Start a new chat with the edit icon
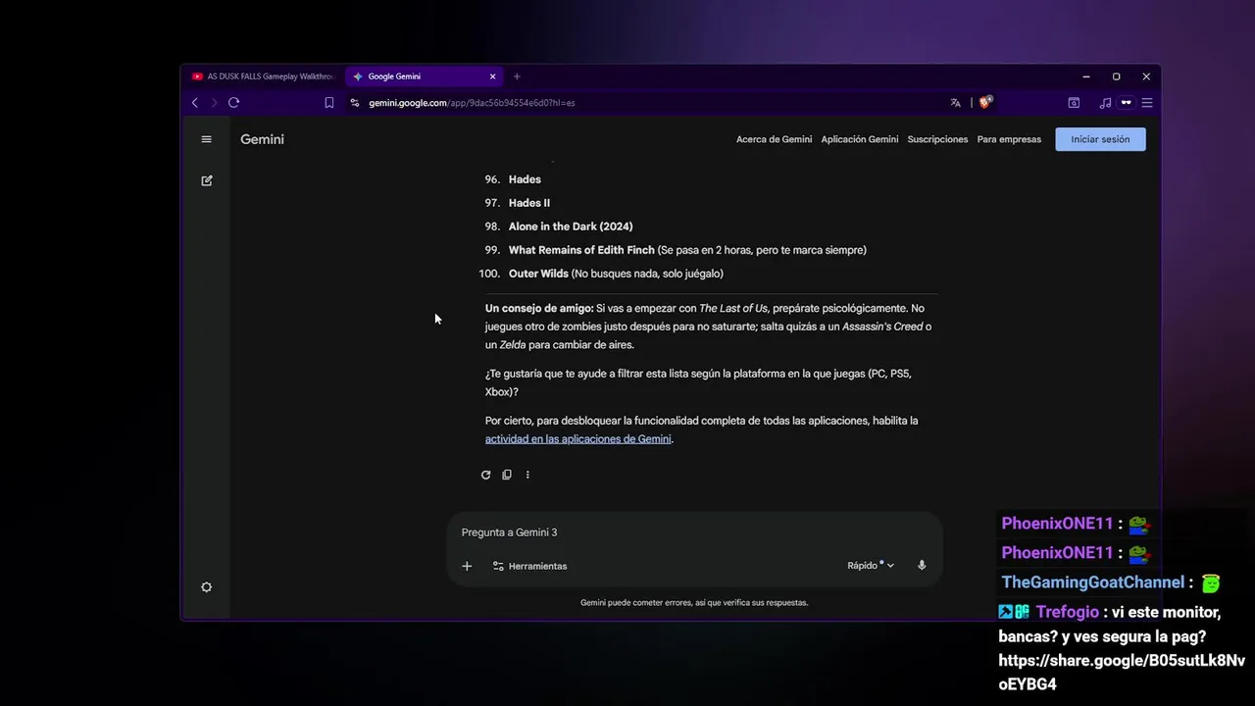1255x706 pixels. pos(207,180)
